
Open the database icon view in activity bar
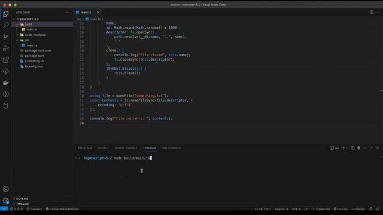[5, 106]
